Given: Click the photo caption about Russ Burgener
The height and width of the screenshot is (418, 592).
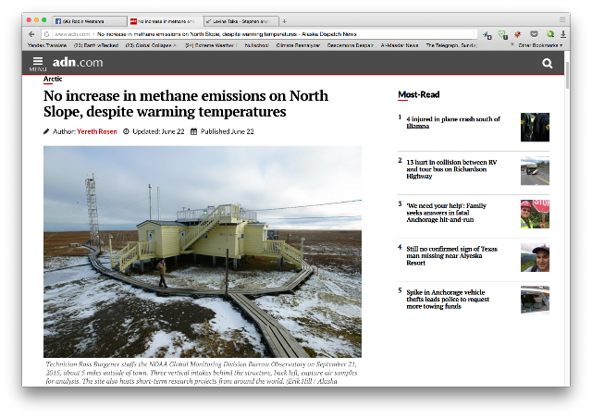Looking at the screenshot, I should (x=202, y=373).
